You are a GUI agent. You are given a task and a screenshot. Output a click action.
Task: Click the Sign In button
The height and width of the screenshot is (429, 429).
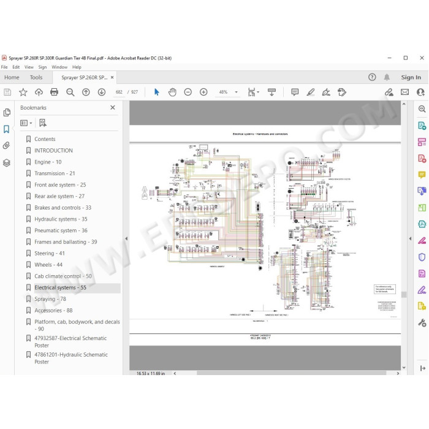411,77
